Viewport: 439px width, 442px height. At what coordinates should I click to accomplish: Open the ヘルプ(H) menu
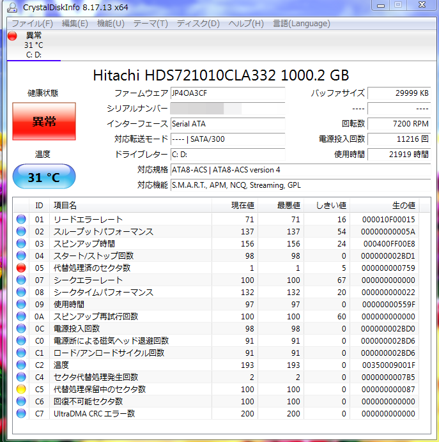point(246,24)
